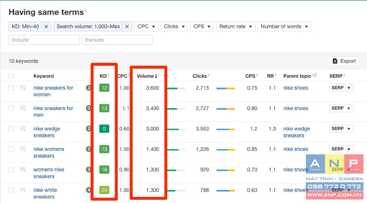Expand SERP for nike womens sneakers
The width and height of the screenshot is (367, 203).
click(341, 149)
